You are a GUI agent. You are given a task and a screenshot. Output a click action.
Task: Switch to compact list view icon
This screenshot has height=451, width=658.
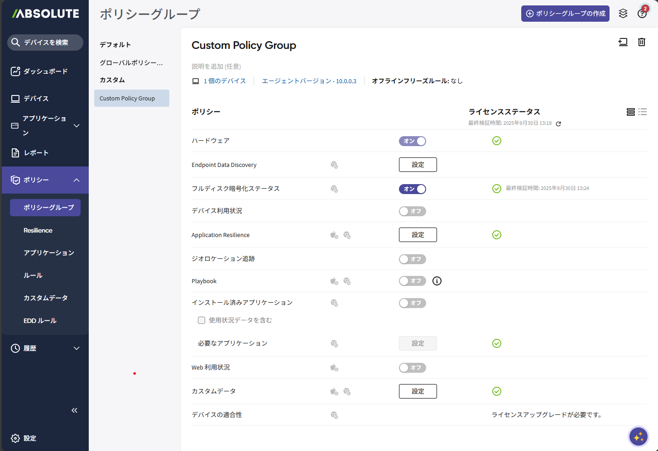click(x=643, y=112)
